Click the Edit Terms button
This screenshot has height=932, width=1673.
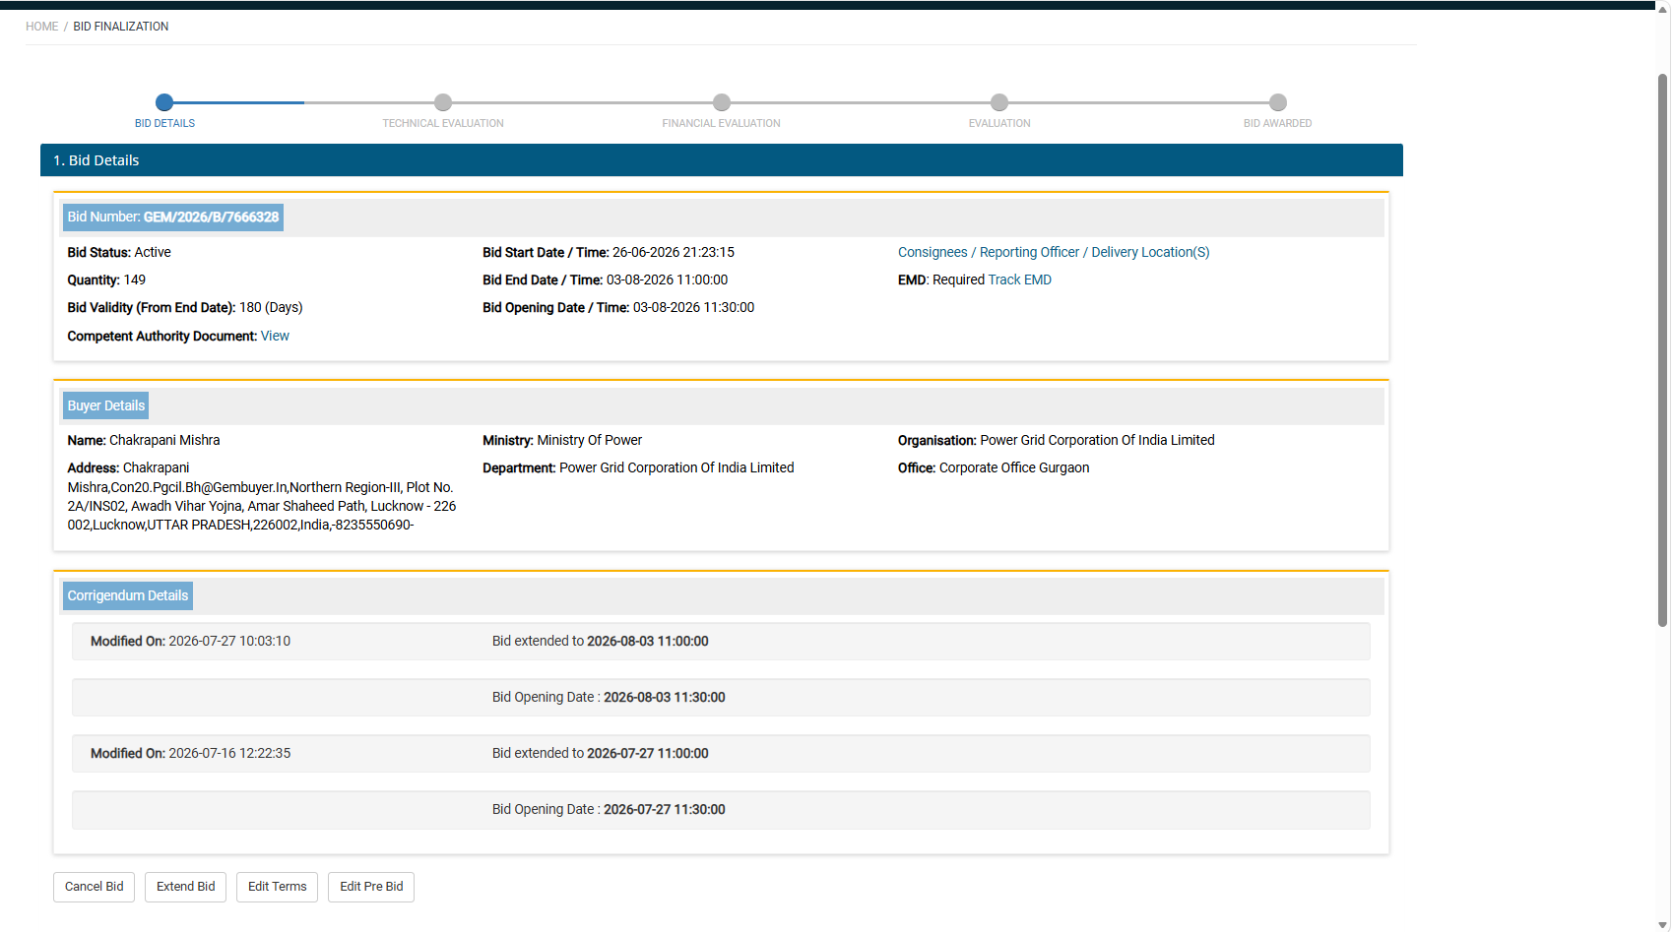point(277,887)
